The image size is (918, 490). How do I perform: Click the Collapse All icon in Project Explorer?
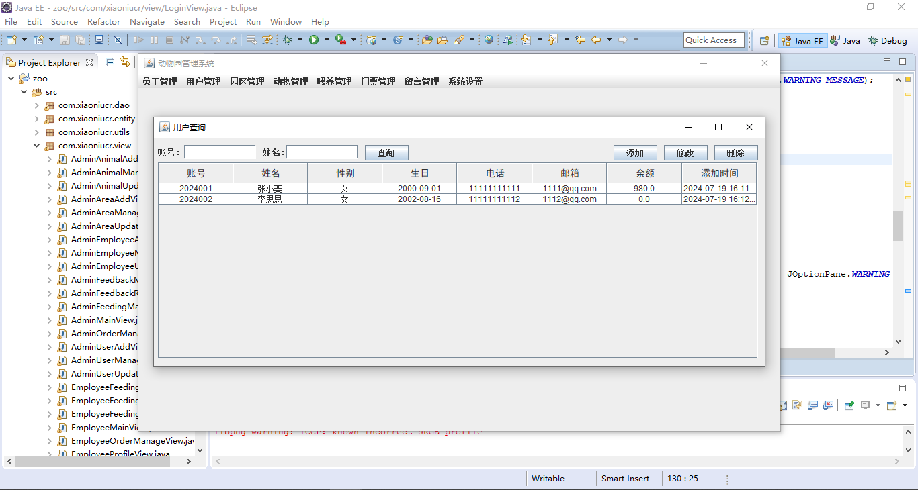[110, 62]
